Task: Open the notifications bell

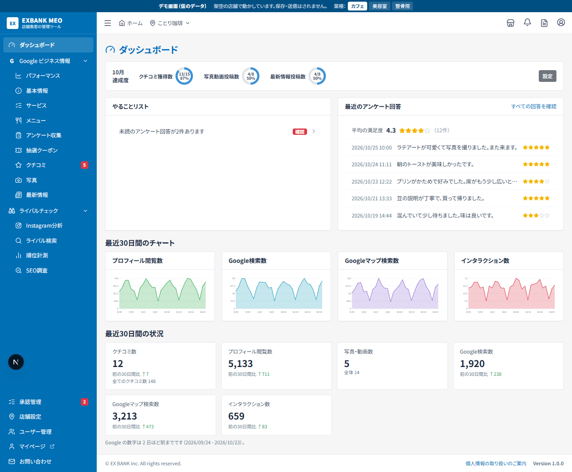Action: [527, 23]
